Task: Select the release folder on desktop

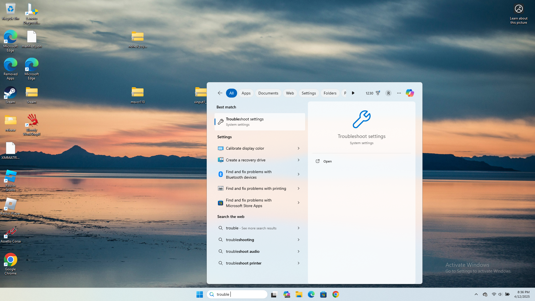Action: point(11,123)
